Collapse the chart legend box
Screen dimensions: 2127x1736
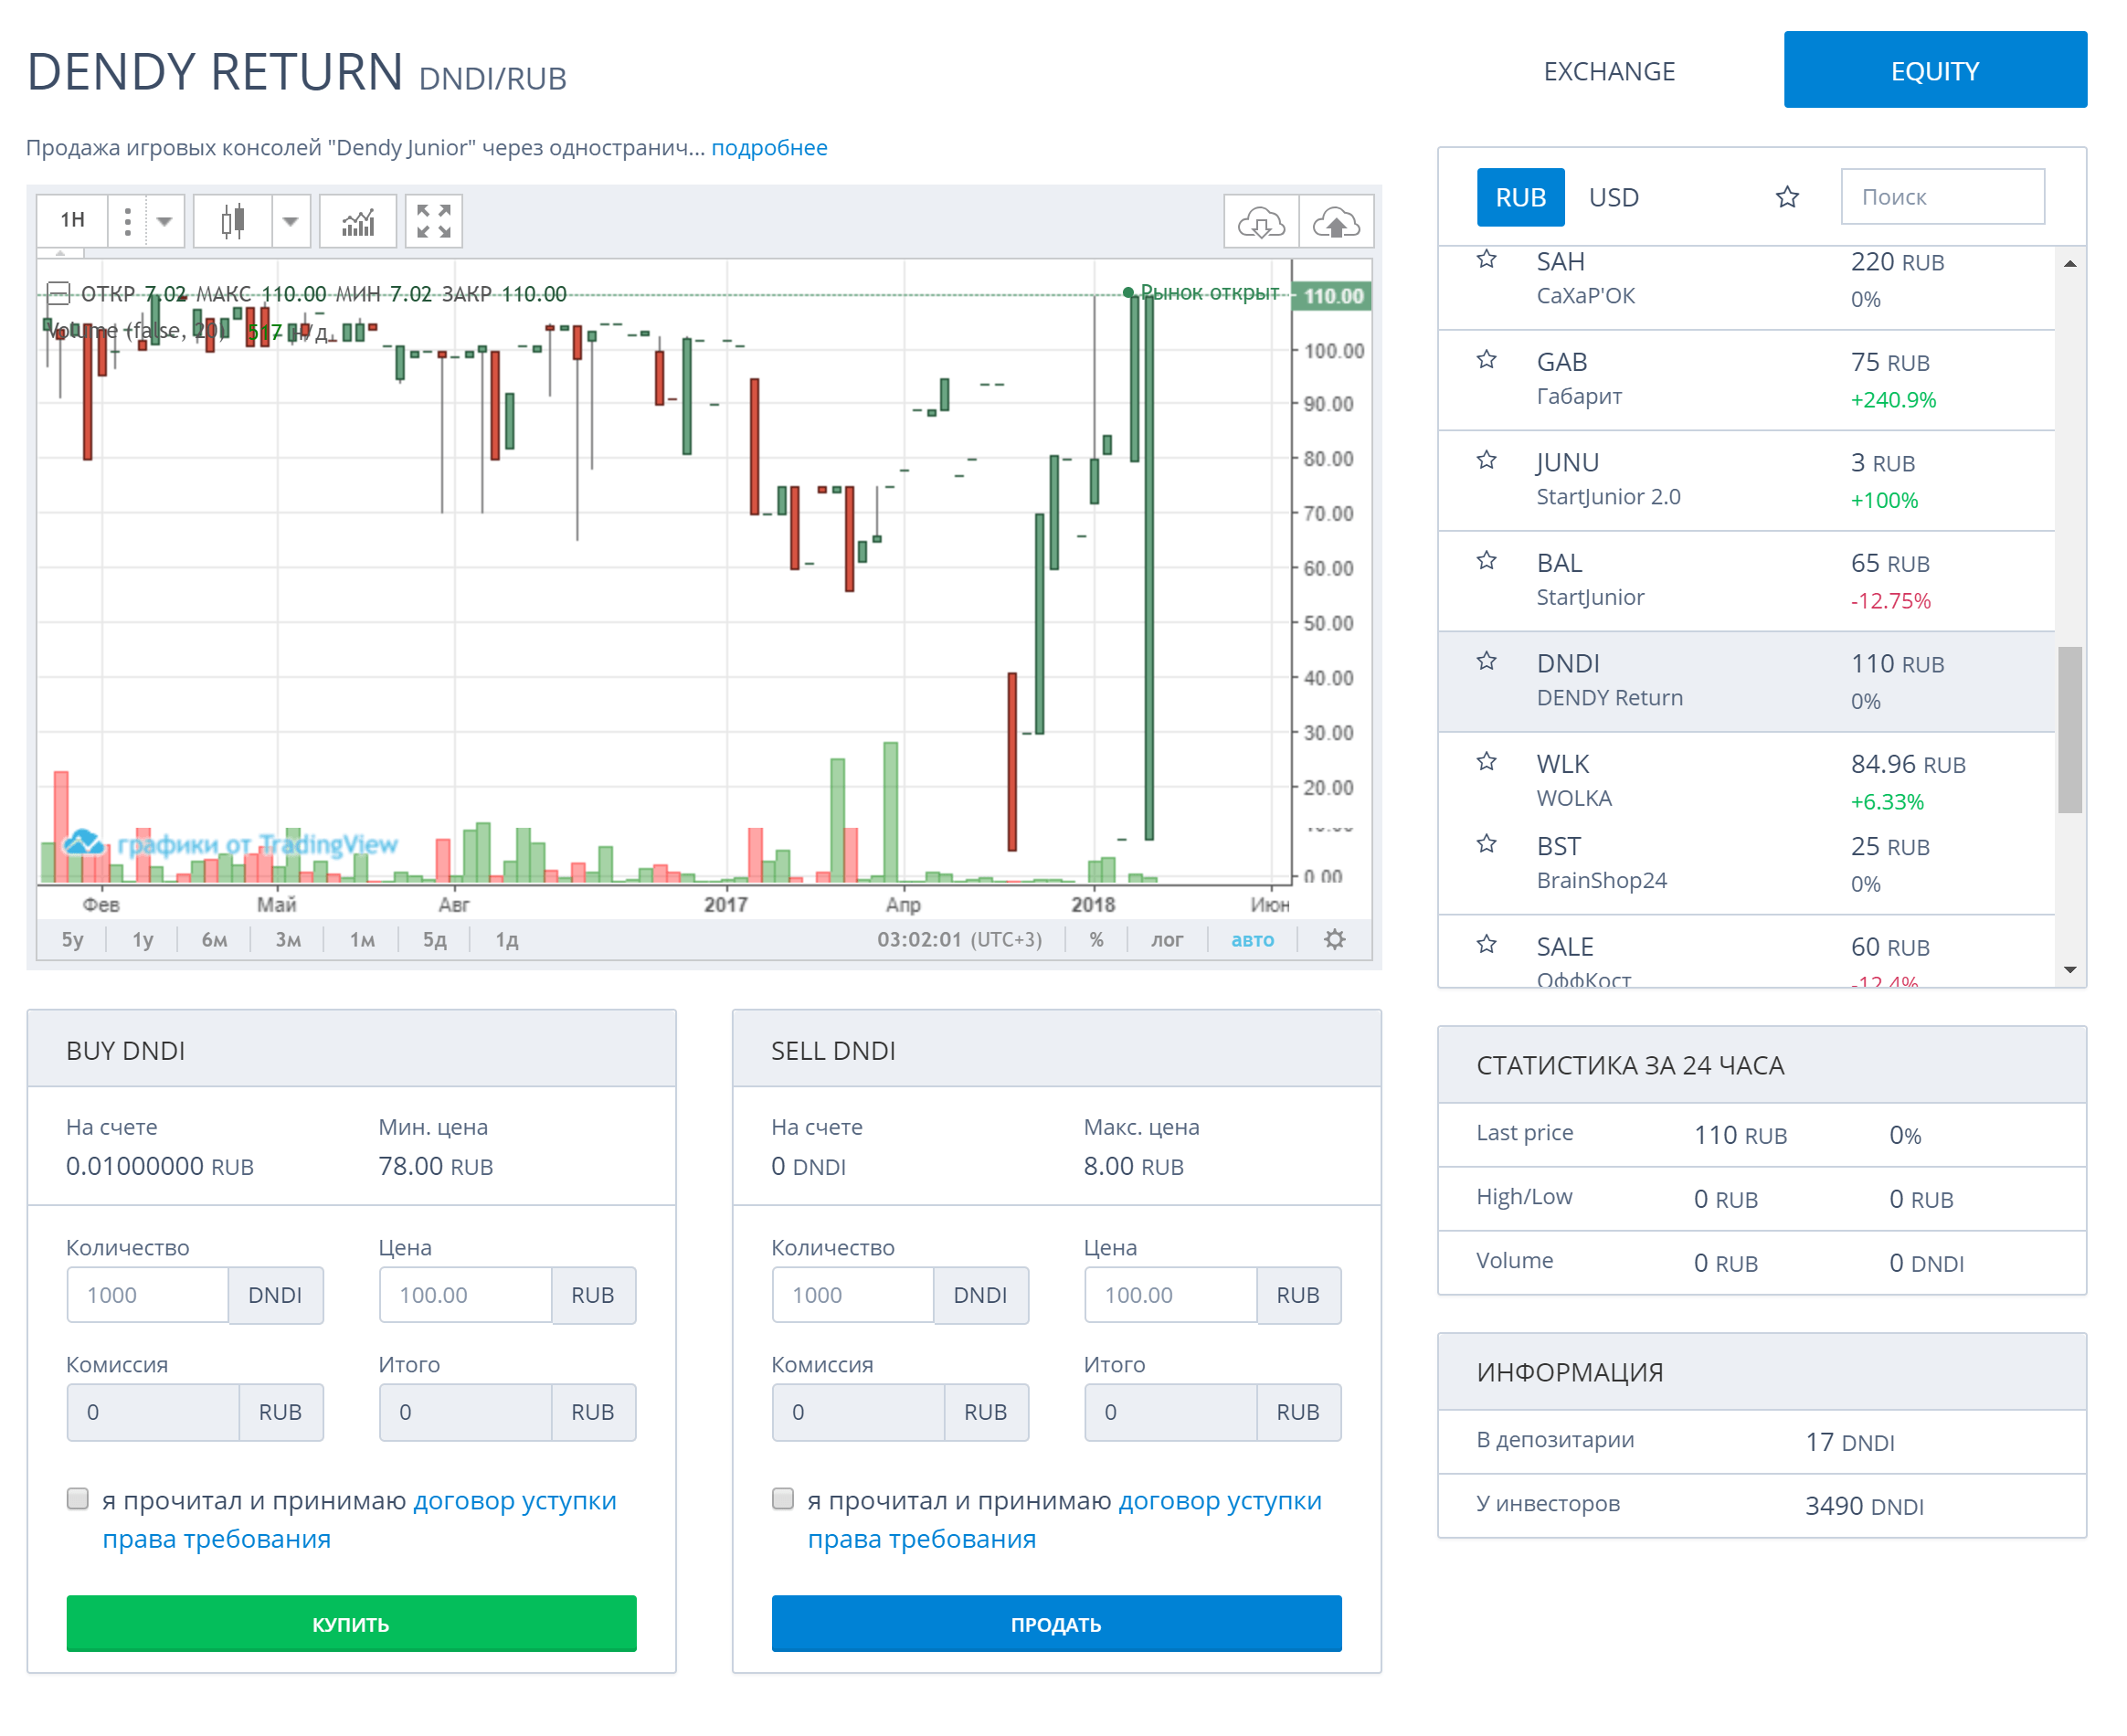point(59,293)
